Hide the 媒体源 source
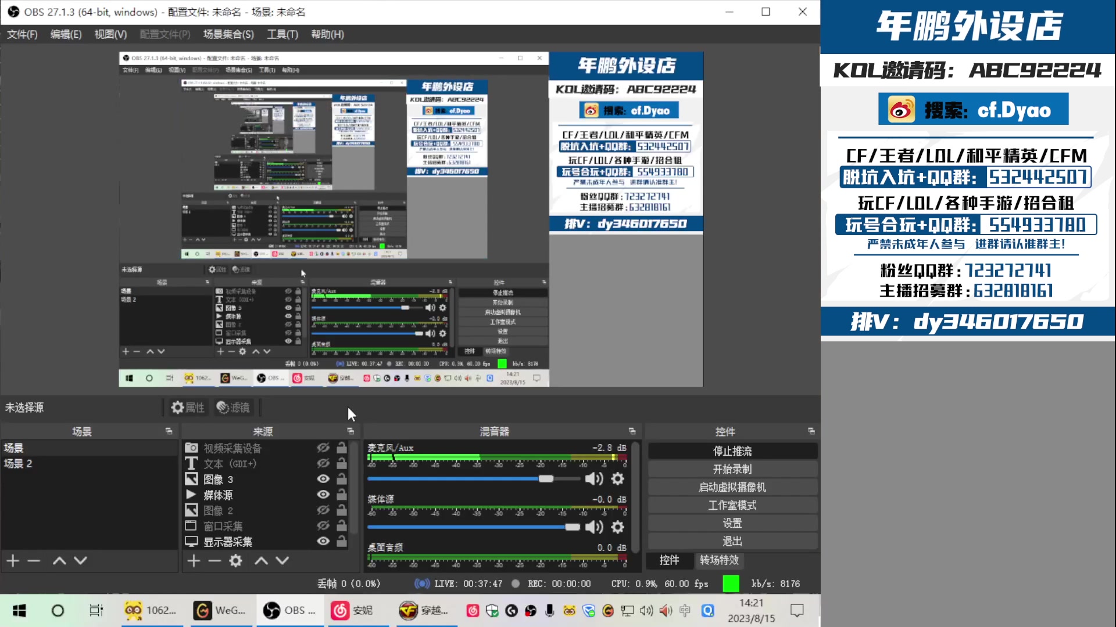Image resolution: width=1116 pixels, height=627 pixels. (x=323, y=495)
